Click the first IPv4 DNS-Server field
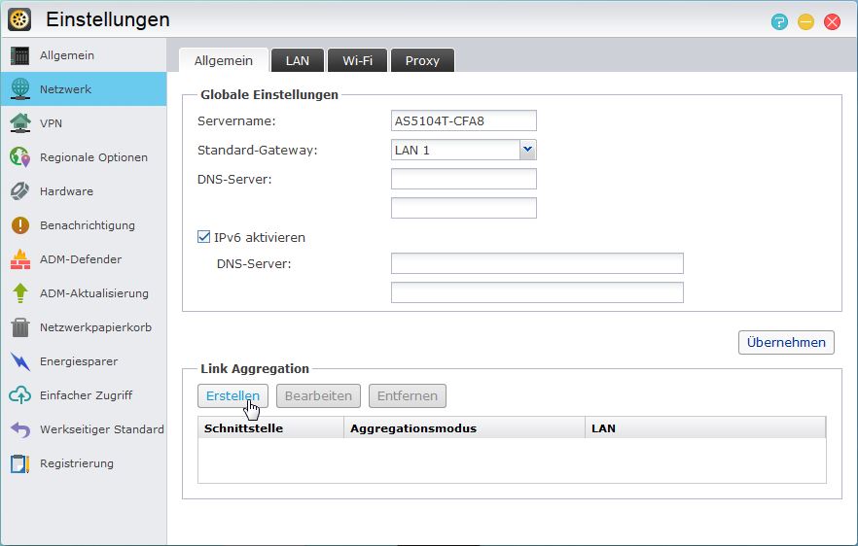 [463, 179]
